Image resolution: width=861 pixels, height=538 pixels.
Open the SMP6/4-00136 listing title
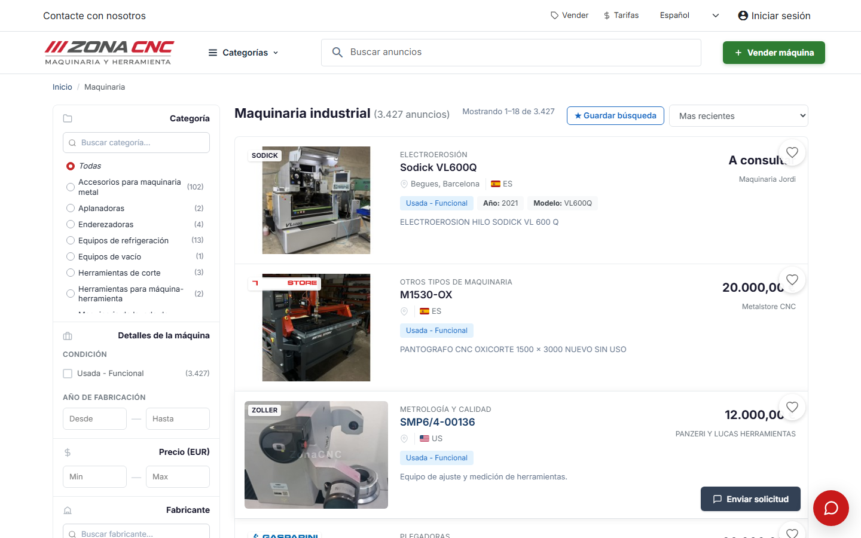[x=438, y=422]
